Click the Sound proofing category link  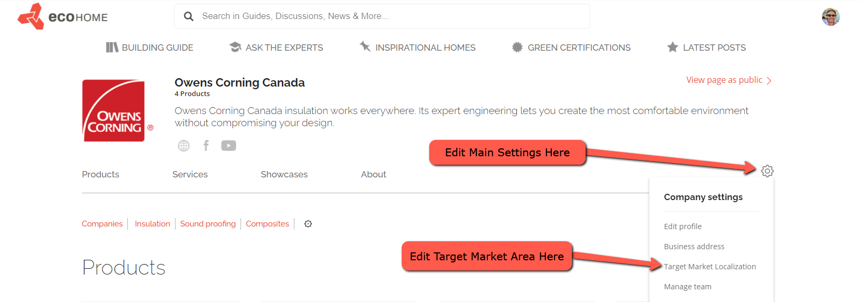pyautogui.click(x=208, y=224)
